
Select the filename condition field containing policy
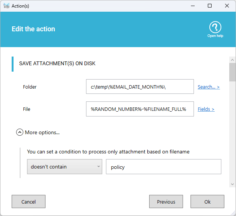[x=163, y=167]
